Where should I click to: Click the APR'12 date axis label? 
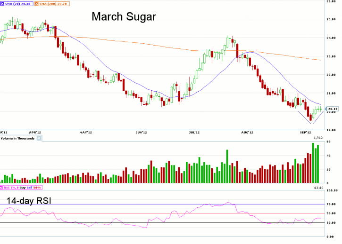(35, 133)
